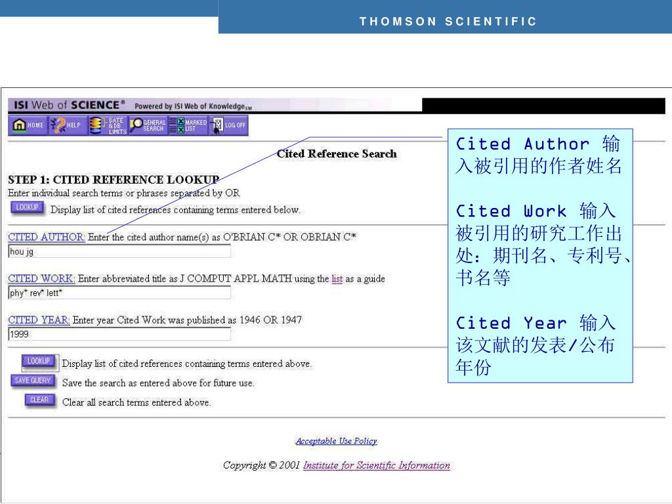Open the Acceptable Use Policy link
672x504 pixels.
tap(337, 441)
